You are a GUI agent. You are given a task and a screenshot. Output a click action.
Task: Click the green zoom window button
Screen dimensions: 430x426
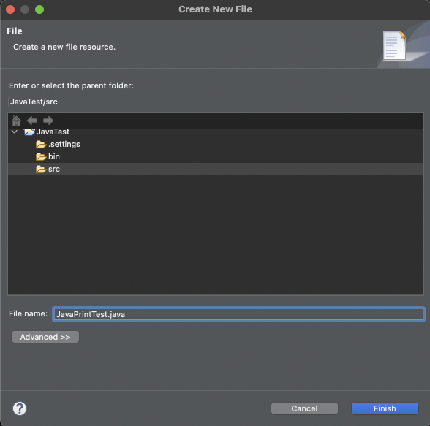39,9
